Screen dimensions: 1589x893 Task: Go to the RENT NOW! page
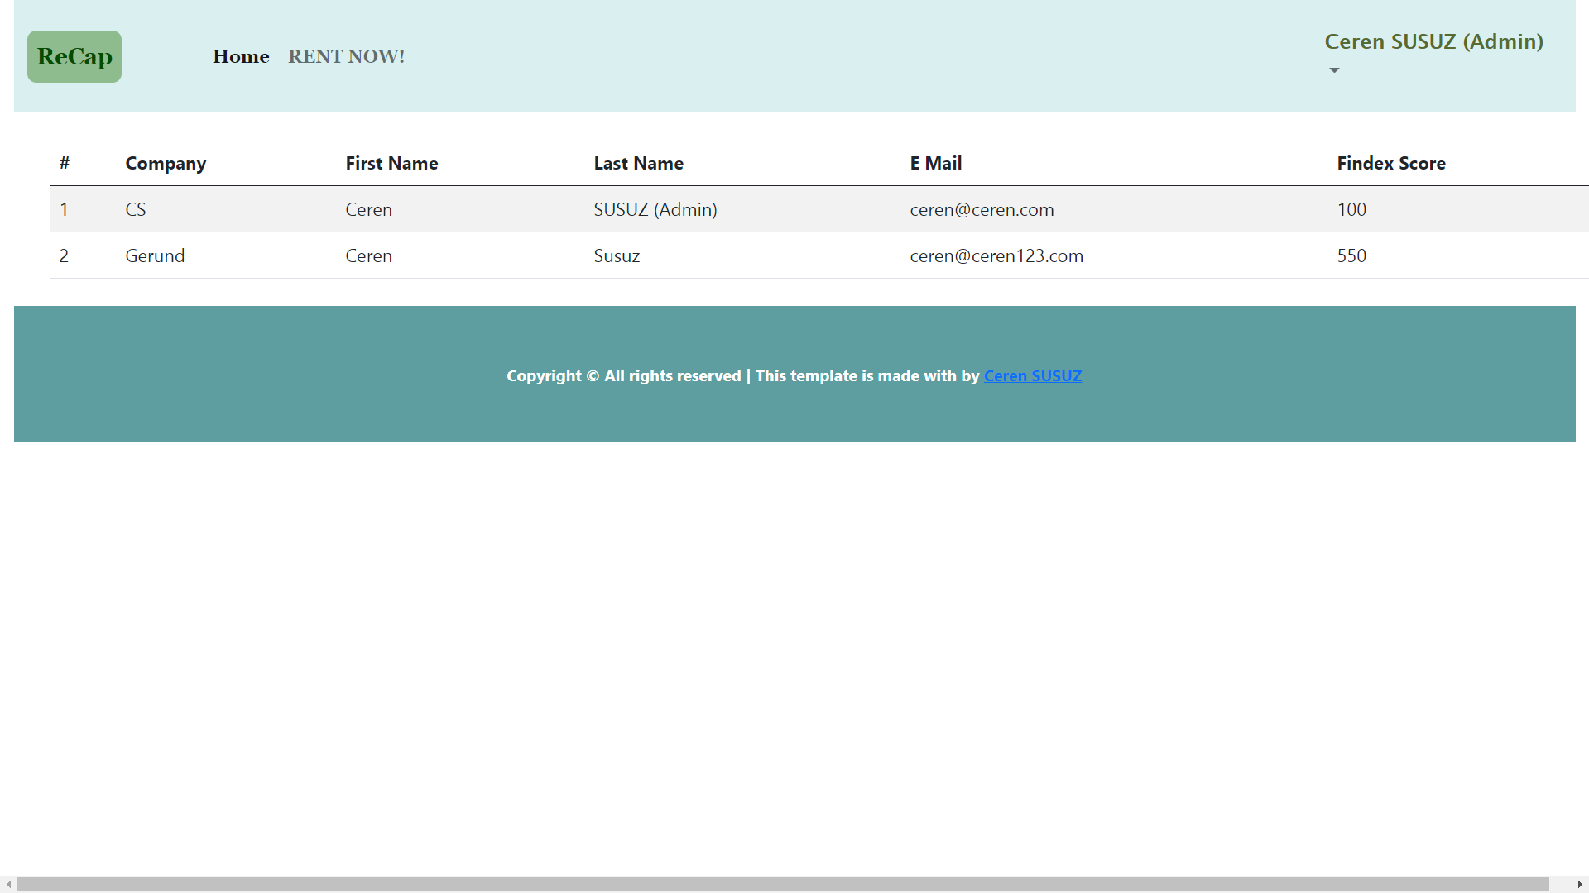tap(346, 56)
